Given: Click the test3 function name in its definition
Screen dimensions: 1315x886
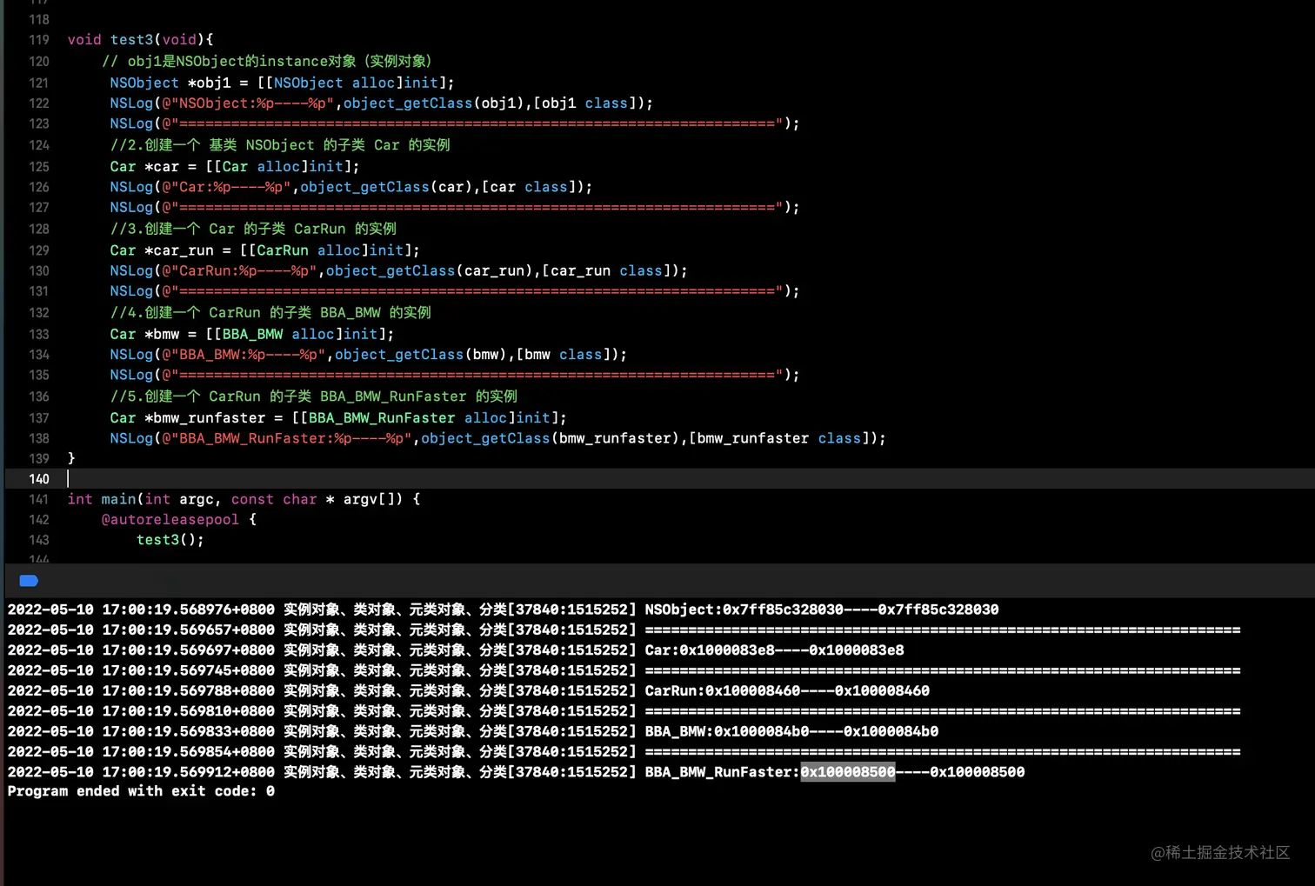Looking at the screenshot, I should [x=131, y=40].
